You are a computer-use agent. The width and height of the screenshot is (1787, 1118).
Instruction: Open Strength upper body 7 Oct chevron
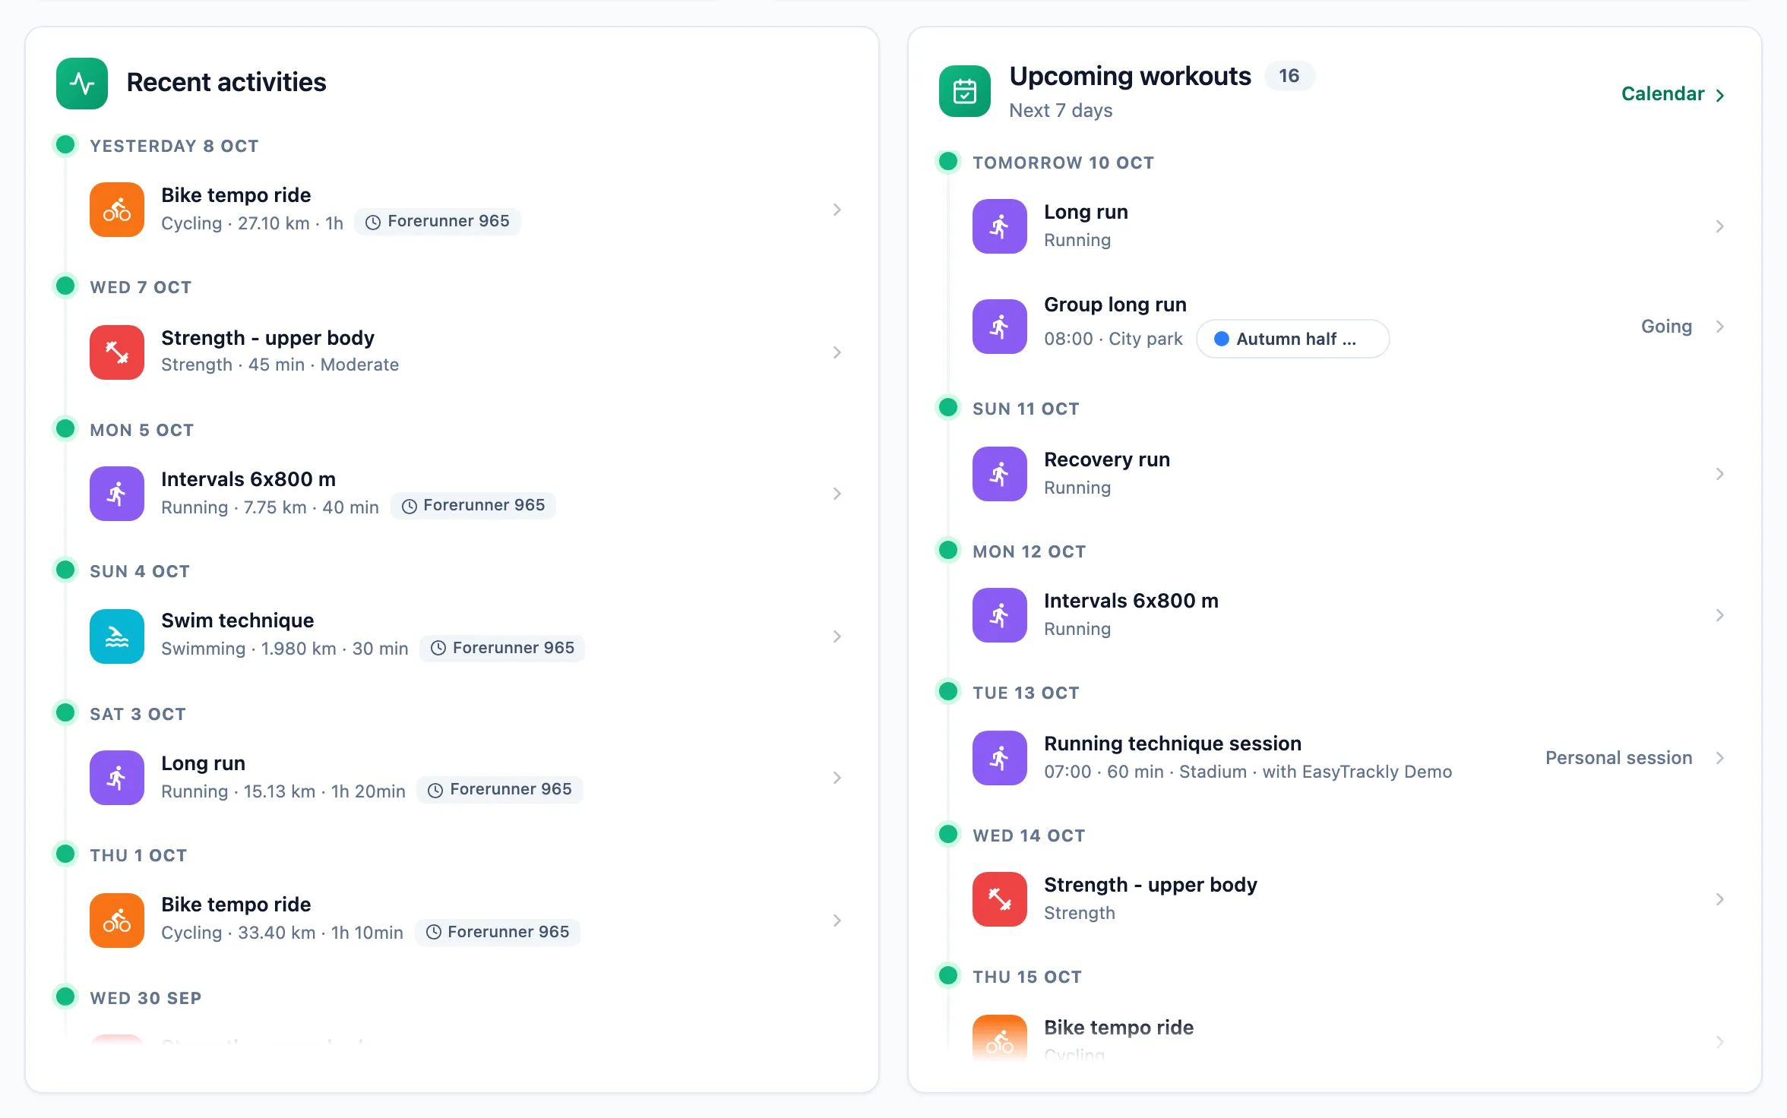pyautogui.click(x=837, y=352)
